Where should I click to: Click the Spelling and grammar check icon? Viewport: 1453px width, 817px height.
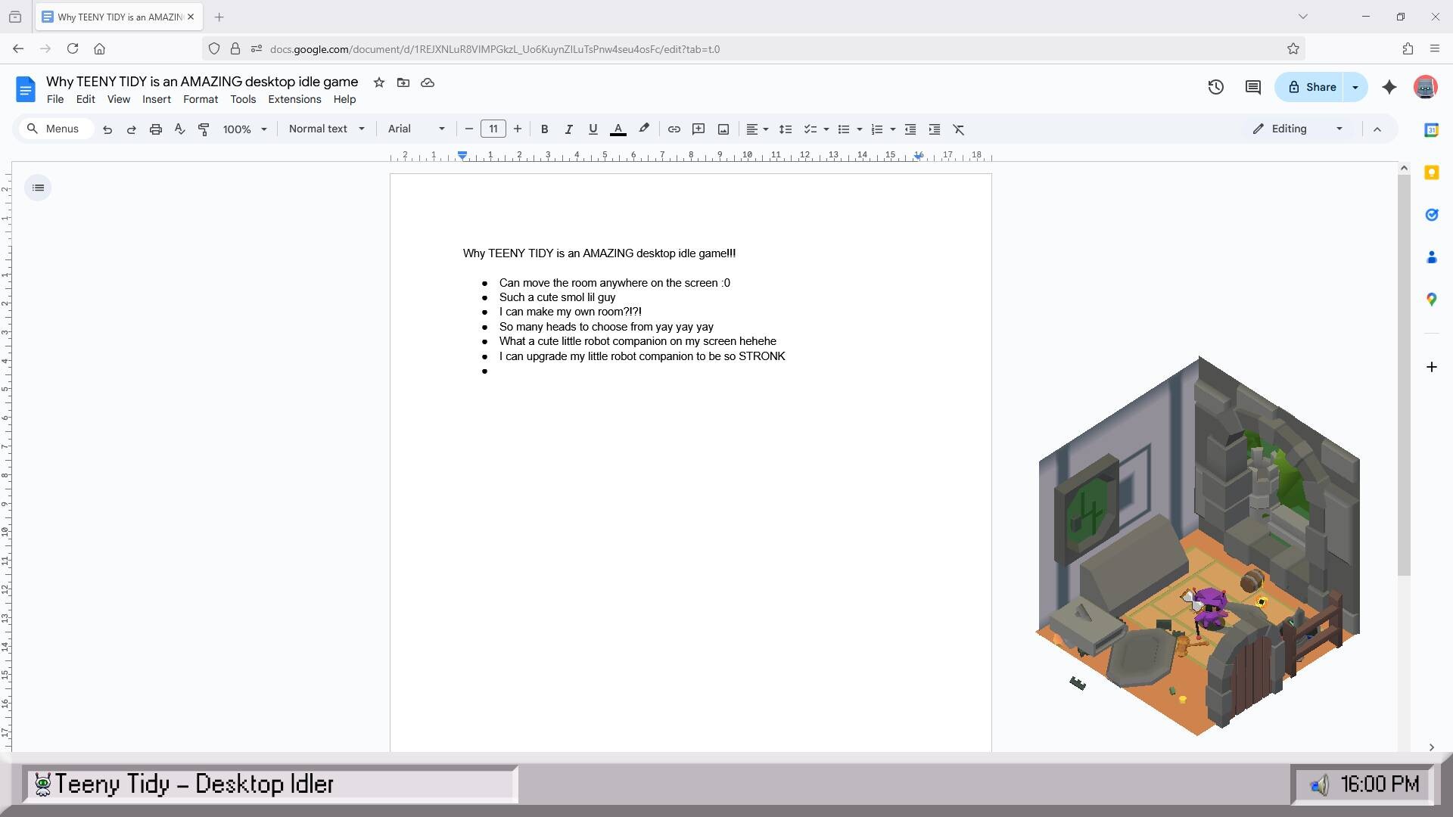pyautogui.click(x=179, y=129)
